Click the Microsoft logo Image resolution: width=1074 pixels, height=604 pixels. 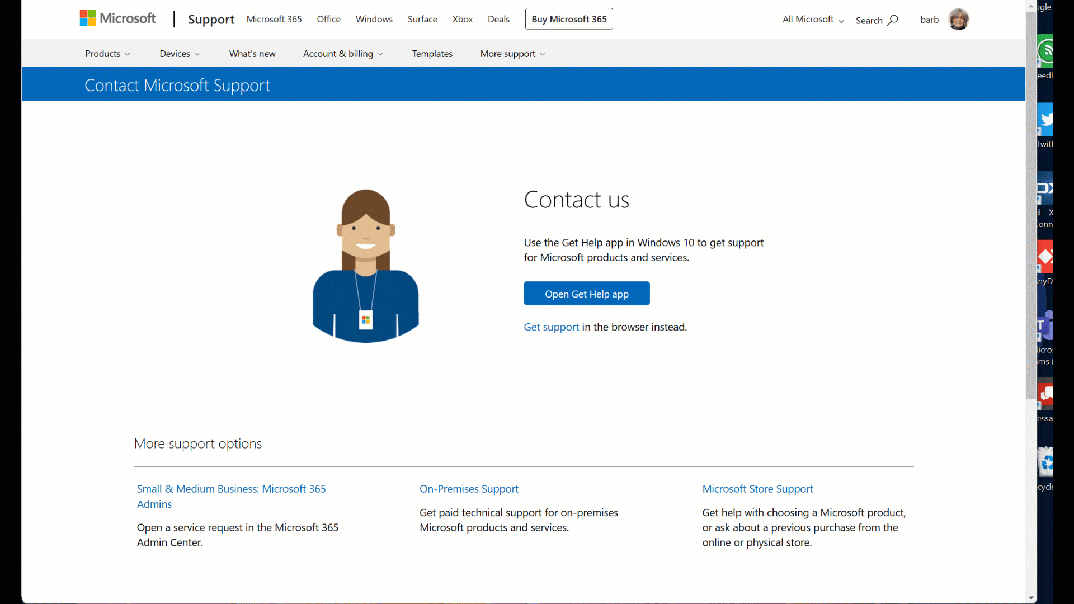117,18
